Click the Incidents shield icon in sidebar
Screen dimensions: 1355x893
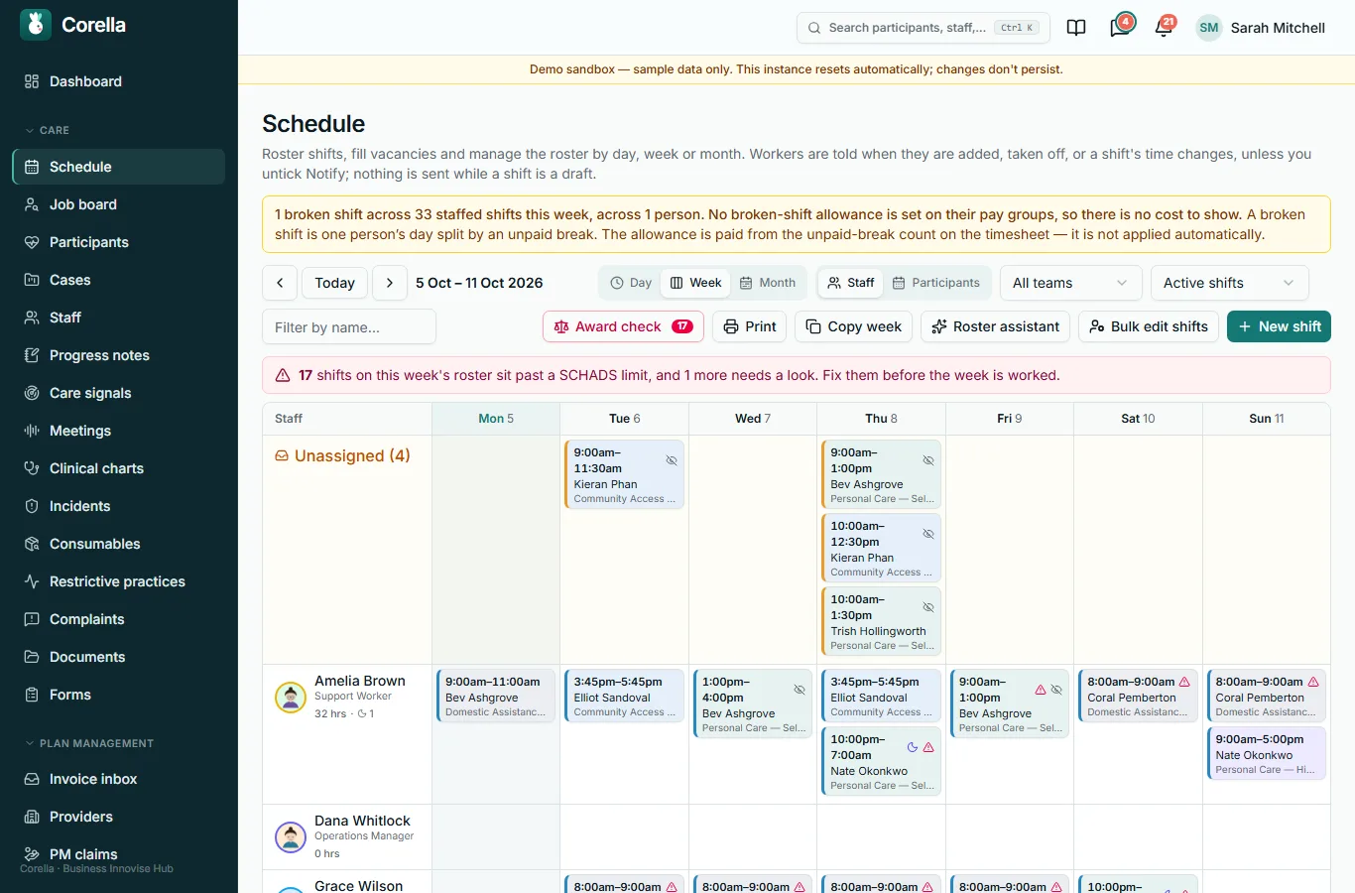point(32,506)
